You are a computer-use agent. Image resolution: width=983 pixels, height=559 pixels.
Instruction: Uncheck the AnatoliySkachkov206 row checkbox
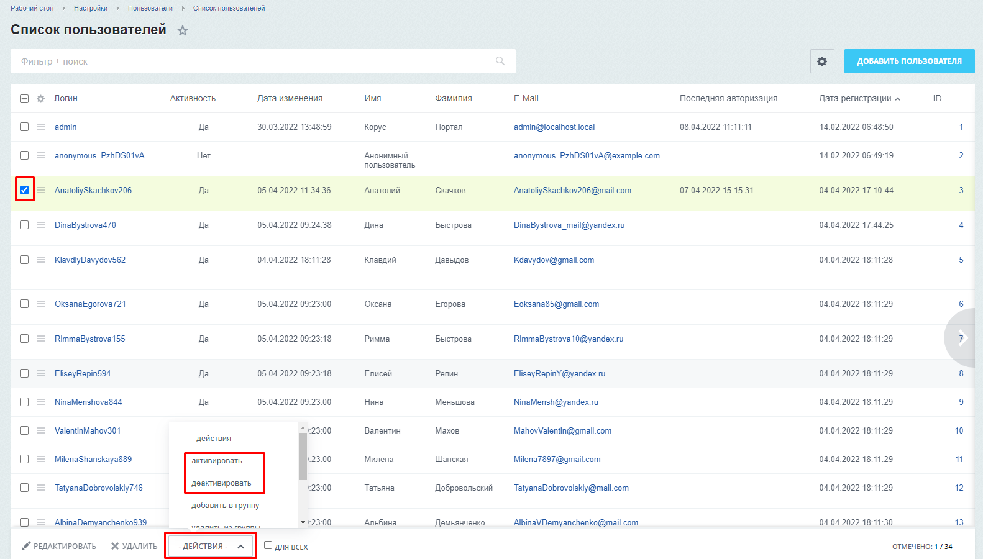(24, 190)
